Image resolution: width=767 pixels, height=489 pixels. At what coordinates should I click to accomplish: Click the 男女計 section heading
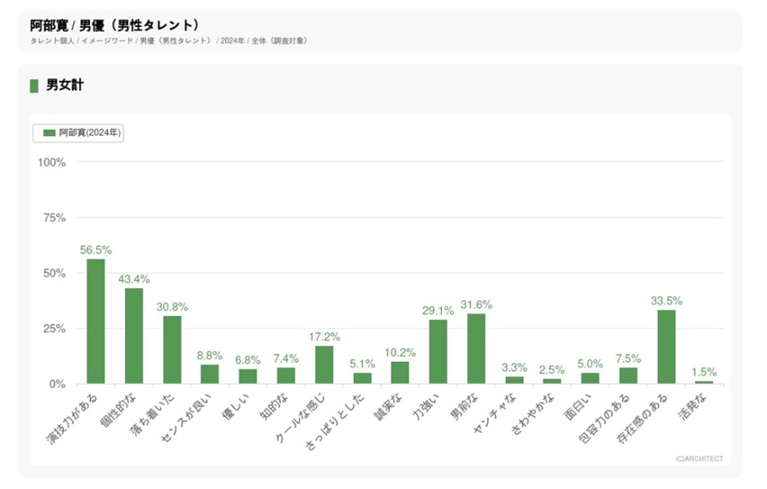[64, 85]
